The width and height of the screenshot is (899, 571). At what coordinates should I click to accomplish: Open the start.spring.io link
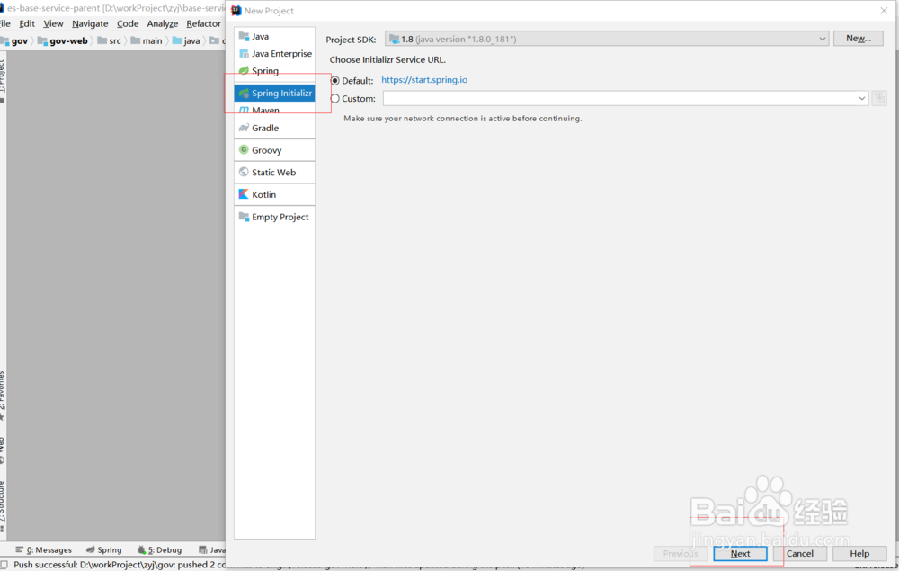pos(424,80)
